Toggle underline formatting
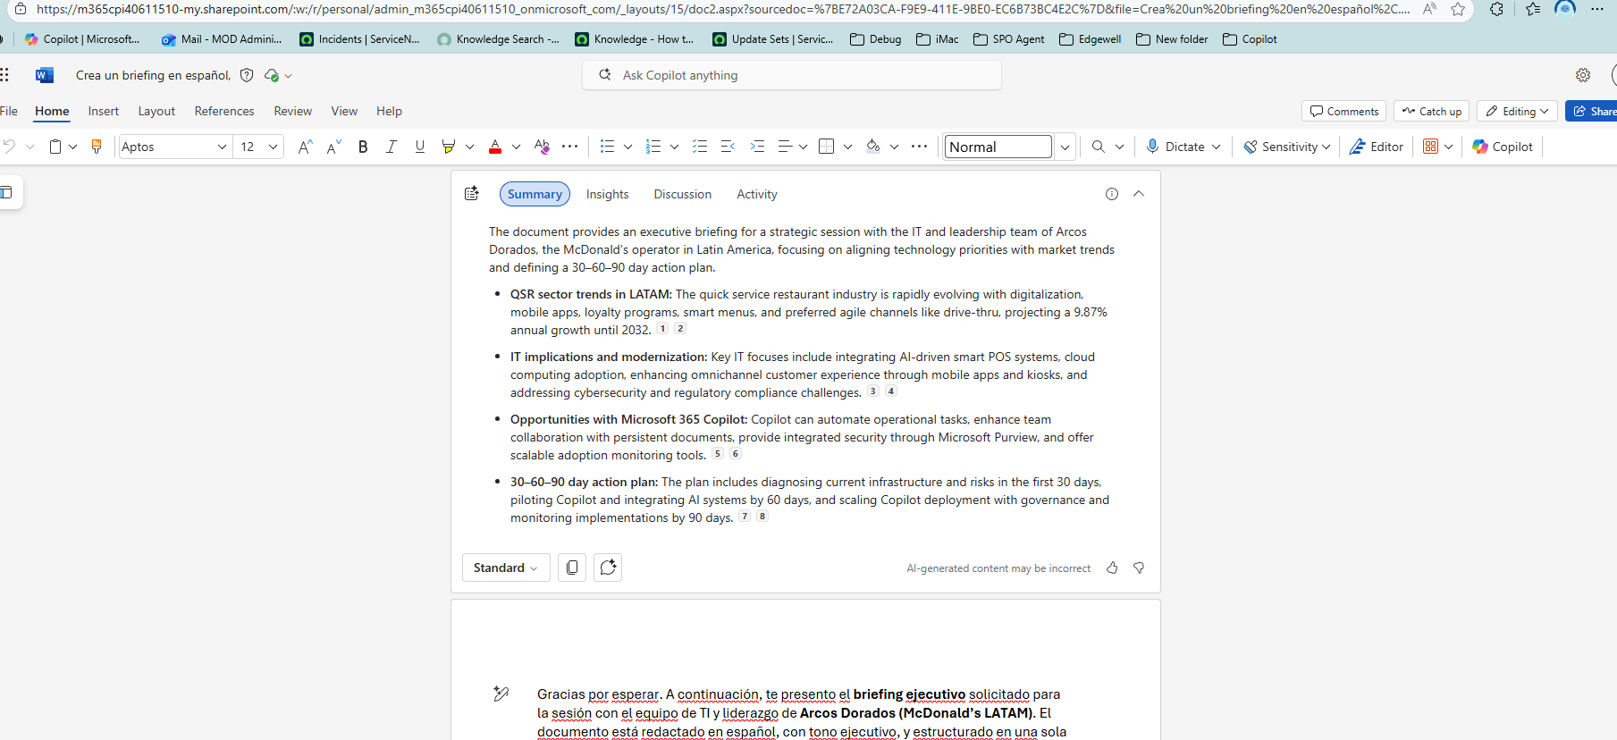This screenshot has height=740, width=1617. 419,147
